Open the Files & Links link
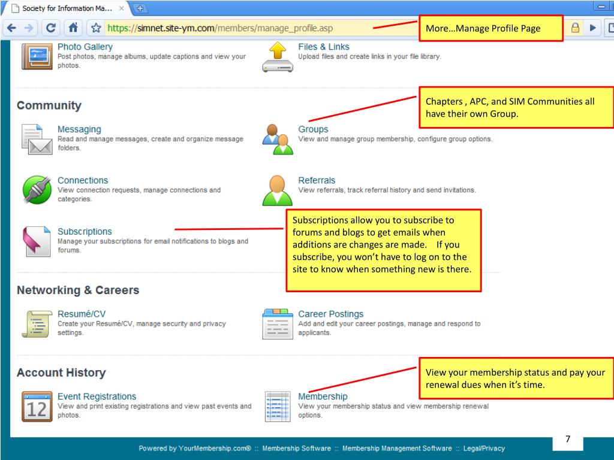614x460 pixels. [323, 47]
